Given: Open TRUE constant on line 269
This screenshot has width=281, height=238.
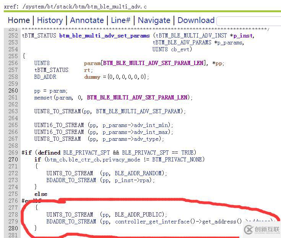Looking at the screenshot, I should pyautogui.click(x=187, y=153).
